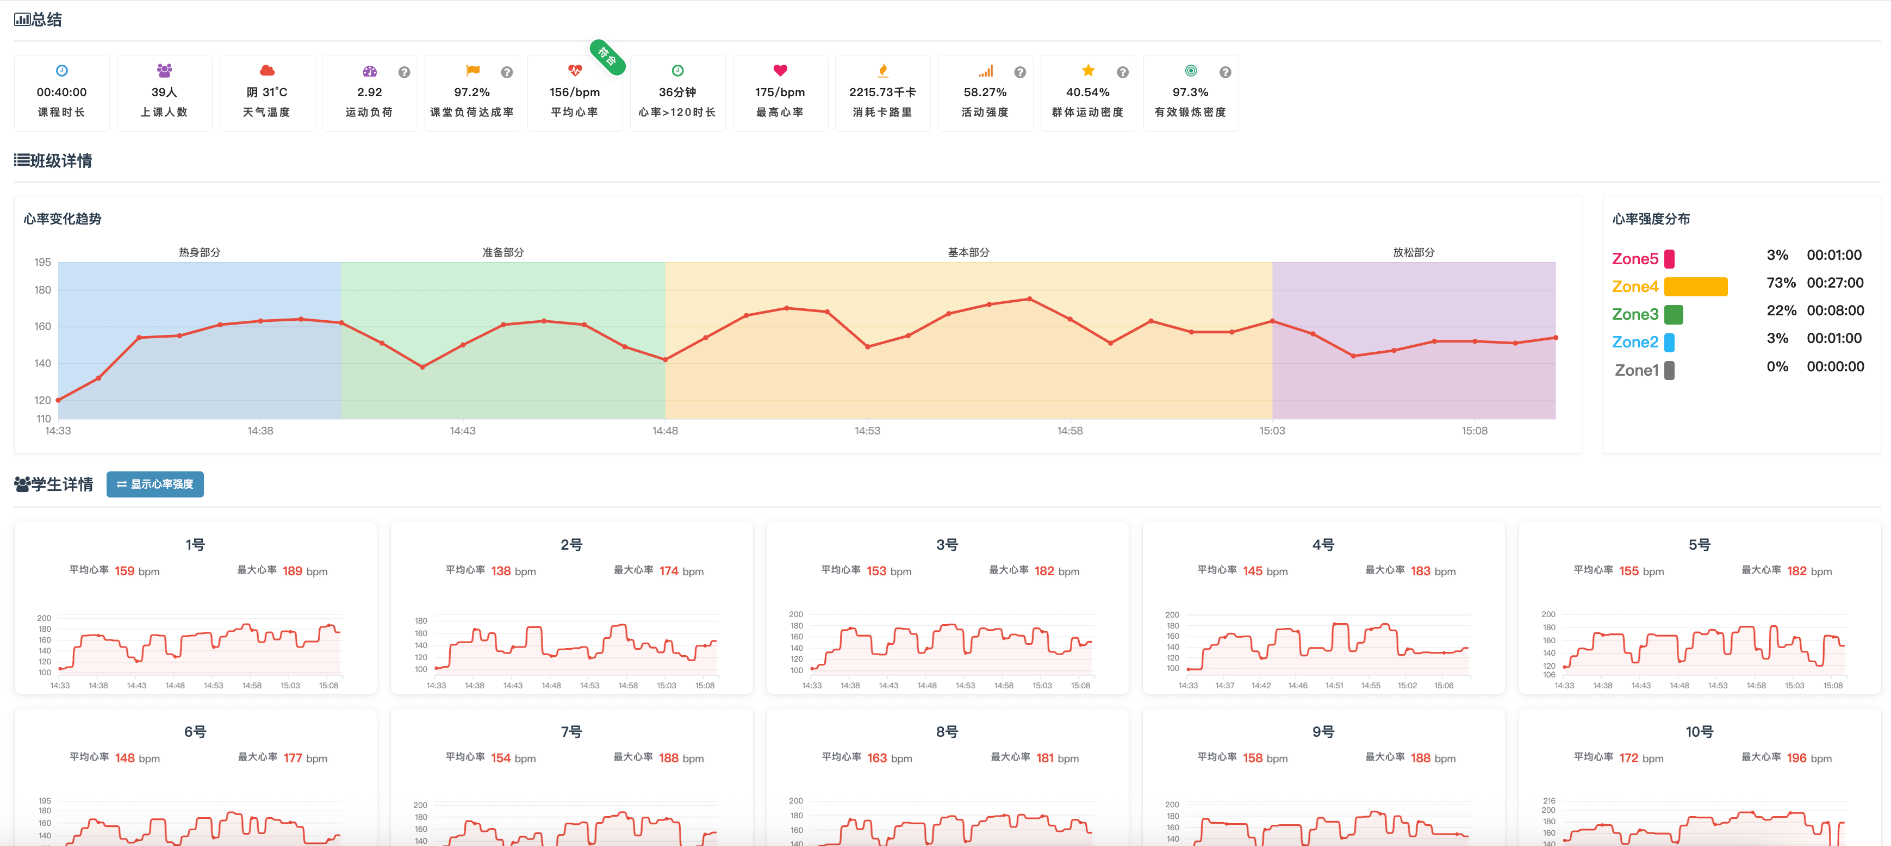The width and height of the screenshot is (1891, 846).
Task: Select the 基本部分 chart section label
Action: (x=968, y=252)
